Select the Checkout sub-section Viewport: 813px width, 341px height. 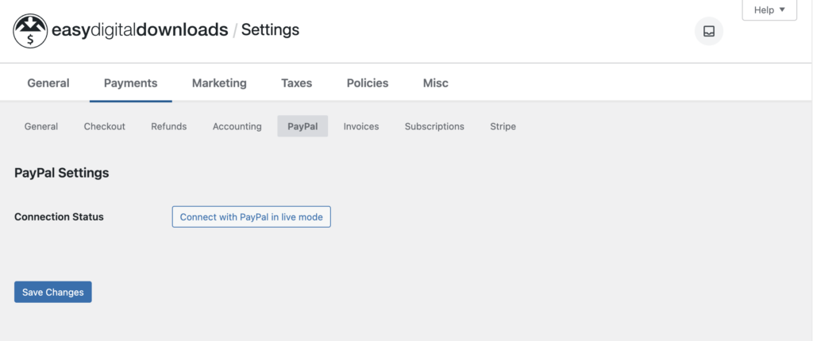[x=105, y=126]
